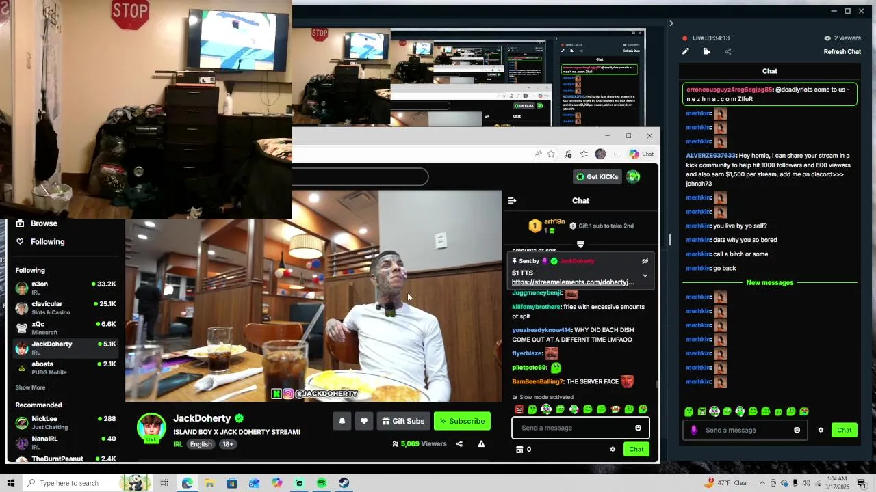Click the Copilot Chat button in Edge toolbar
The image size is (876, 492).
point(641,154)
